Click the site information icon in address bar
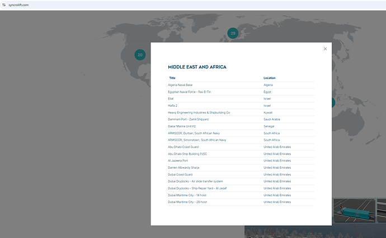Viewport: 386px width, 238px height. point(3,4)
